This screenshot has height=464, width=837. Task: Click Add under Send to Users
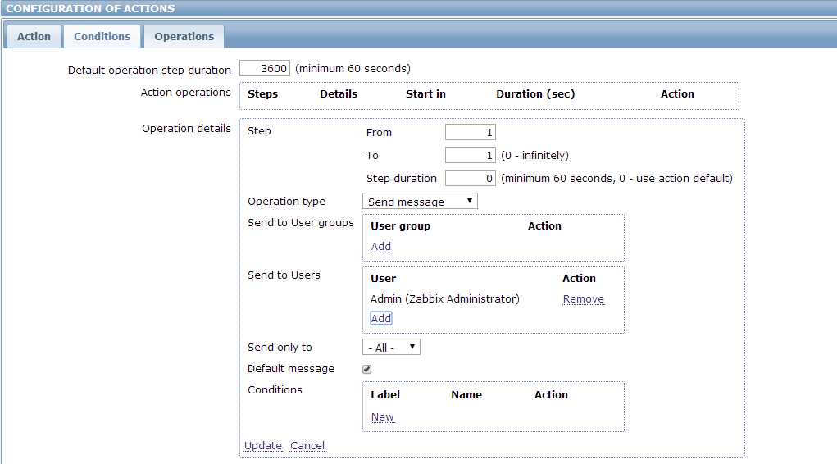pos(381,318)
